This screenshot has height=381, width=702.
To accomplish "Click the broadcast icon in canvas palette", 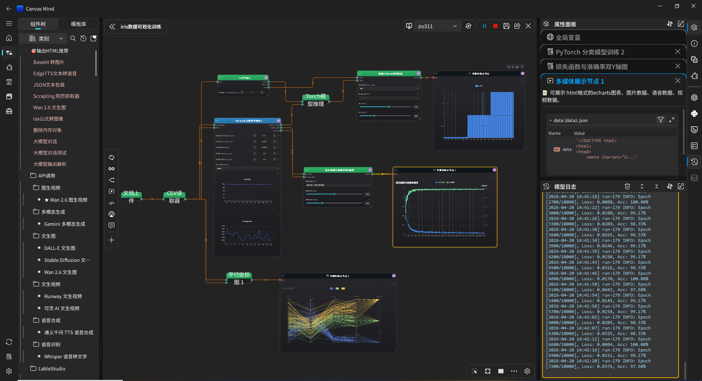I will click(x=112, y=214).
